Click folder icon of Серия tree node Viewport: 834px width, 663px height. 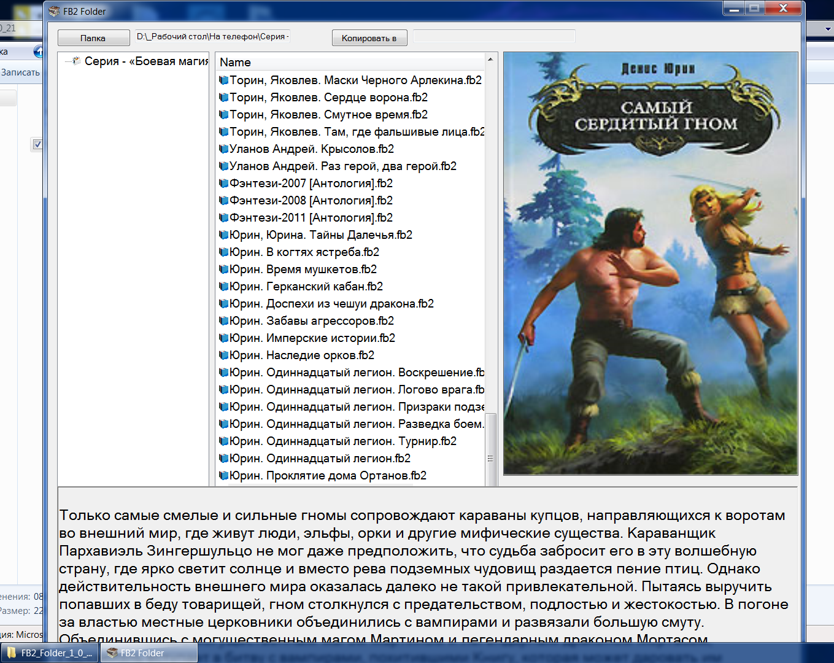(x=77, y=61)
